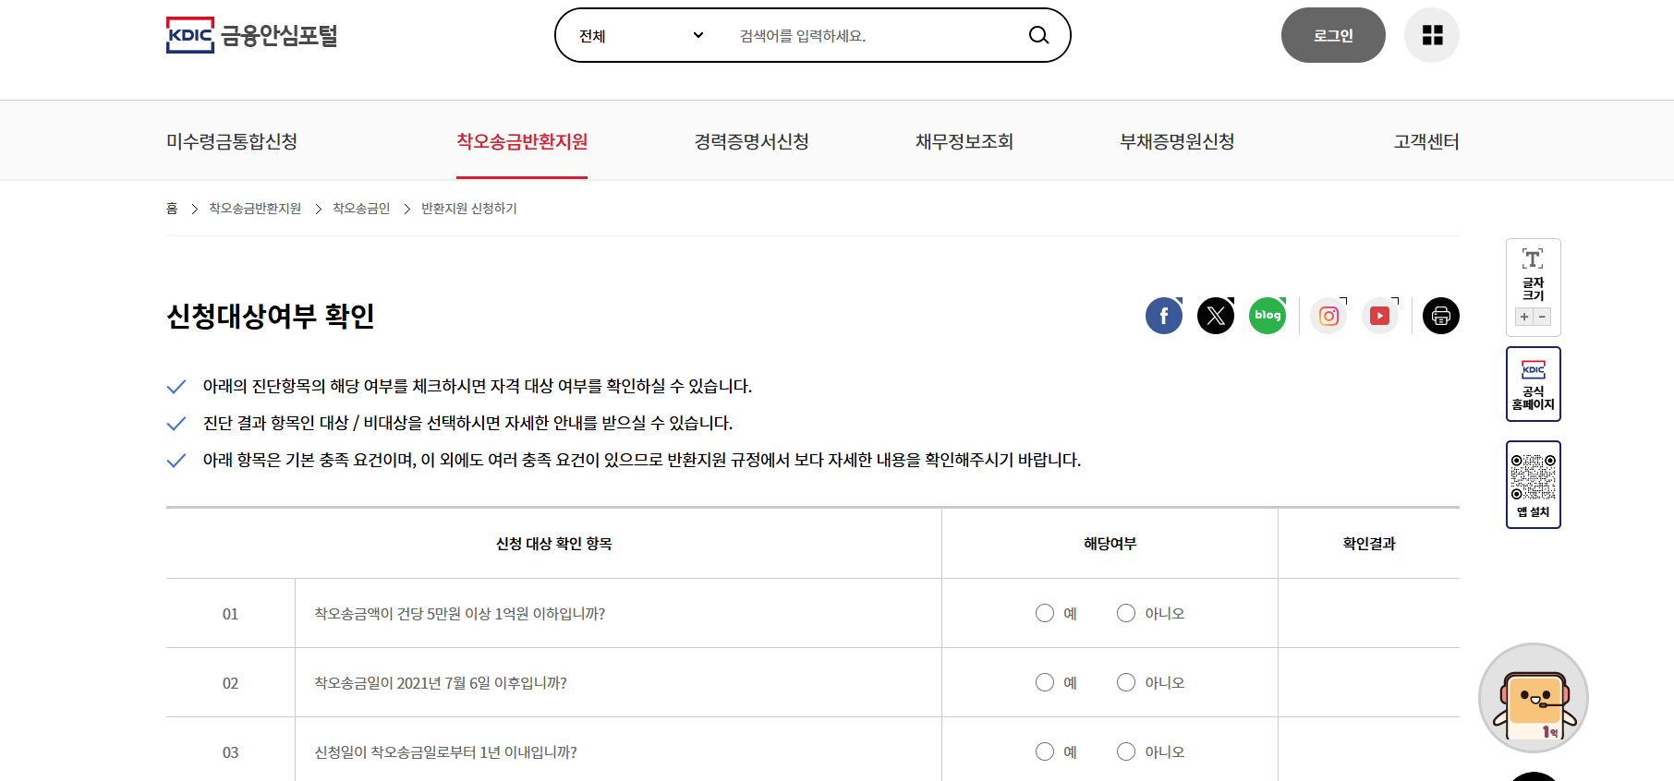Decrease font size with minus button
The width and height of the screenshot is (1674, 781).
[x=1542, y=317]
